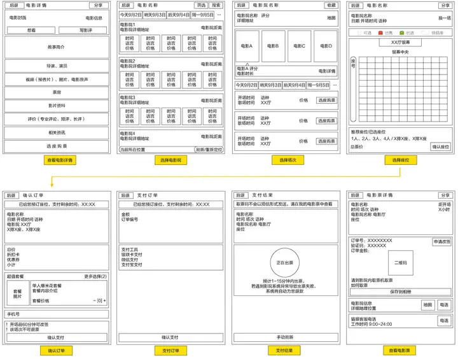Screen dimensions: 458x359
Task: Click 确认支付 in 支付订单 screen
Action: (x=170, y=337)
